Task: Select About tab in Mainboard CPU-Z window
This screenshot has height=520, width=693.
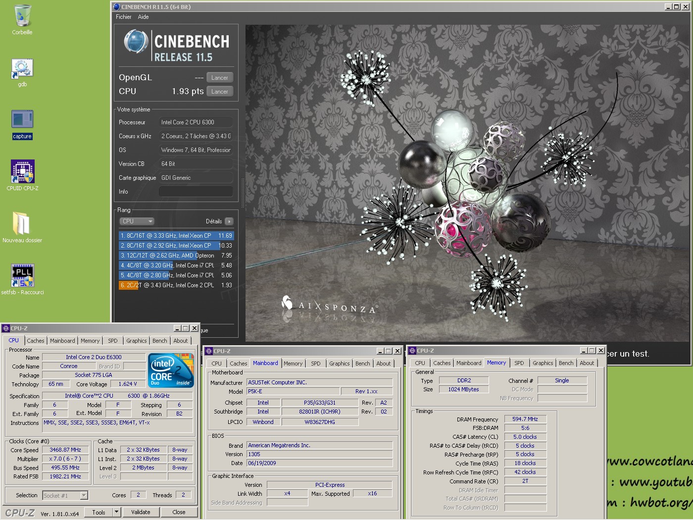Action: [383, 364]
